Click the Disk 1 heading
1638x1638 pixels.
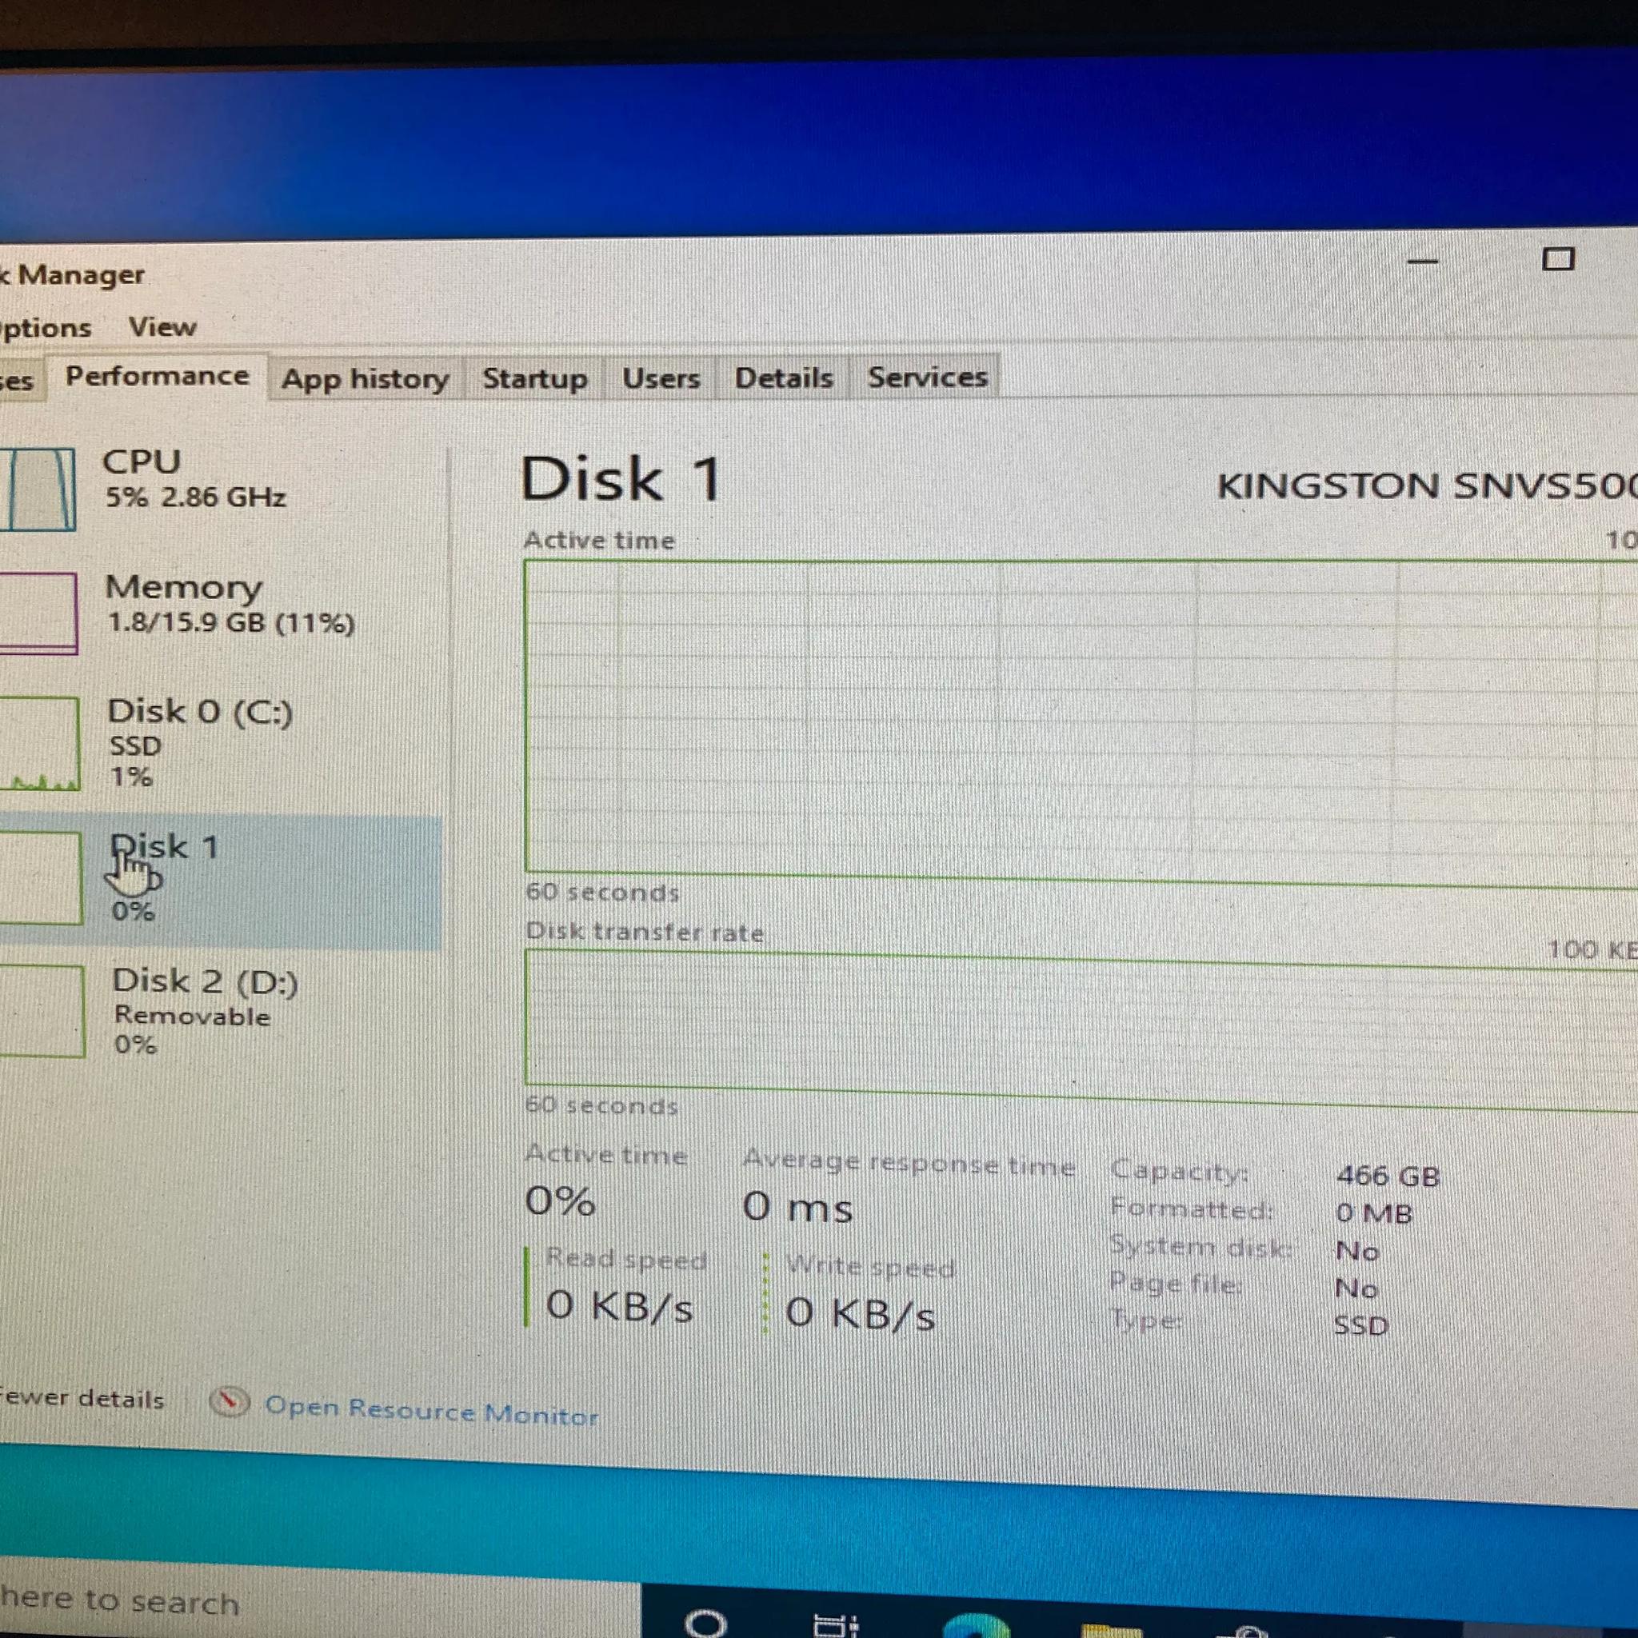tap(621, 480)
